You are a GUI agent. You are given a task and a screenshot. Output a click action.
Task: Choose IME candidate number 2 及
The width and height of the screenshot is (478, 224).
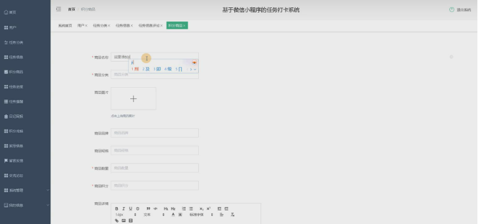146,70
